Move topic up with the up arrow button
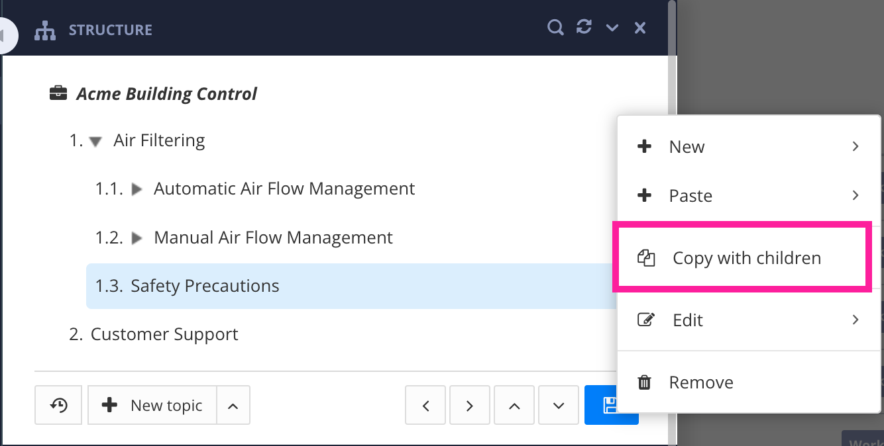 click(514, 405)
